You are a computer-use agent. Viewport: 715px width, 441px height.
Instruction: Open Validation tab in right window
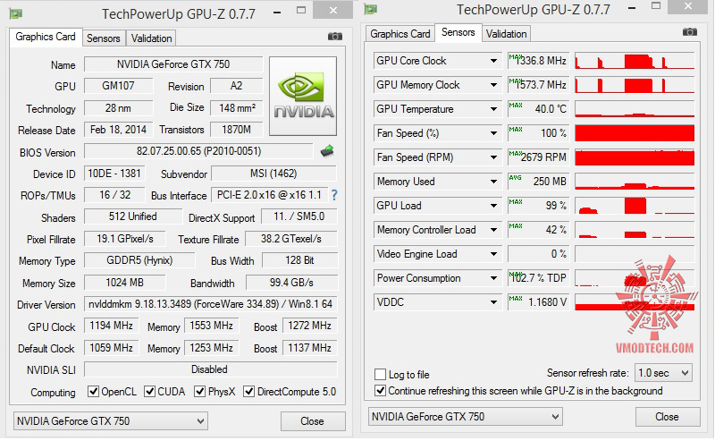(x=506, y=34)
